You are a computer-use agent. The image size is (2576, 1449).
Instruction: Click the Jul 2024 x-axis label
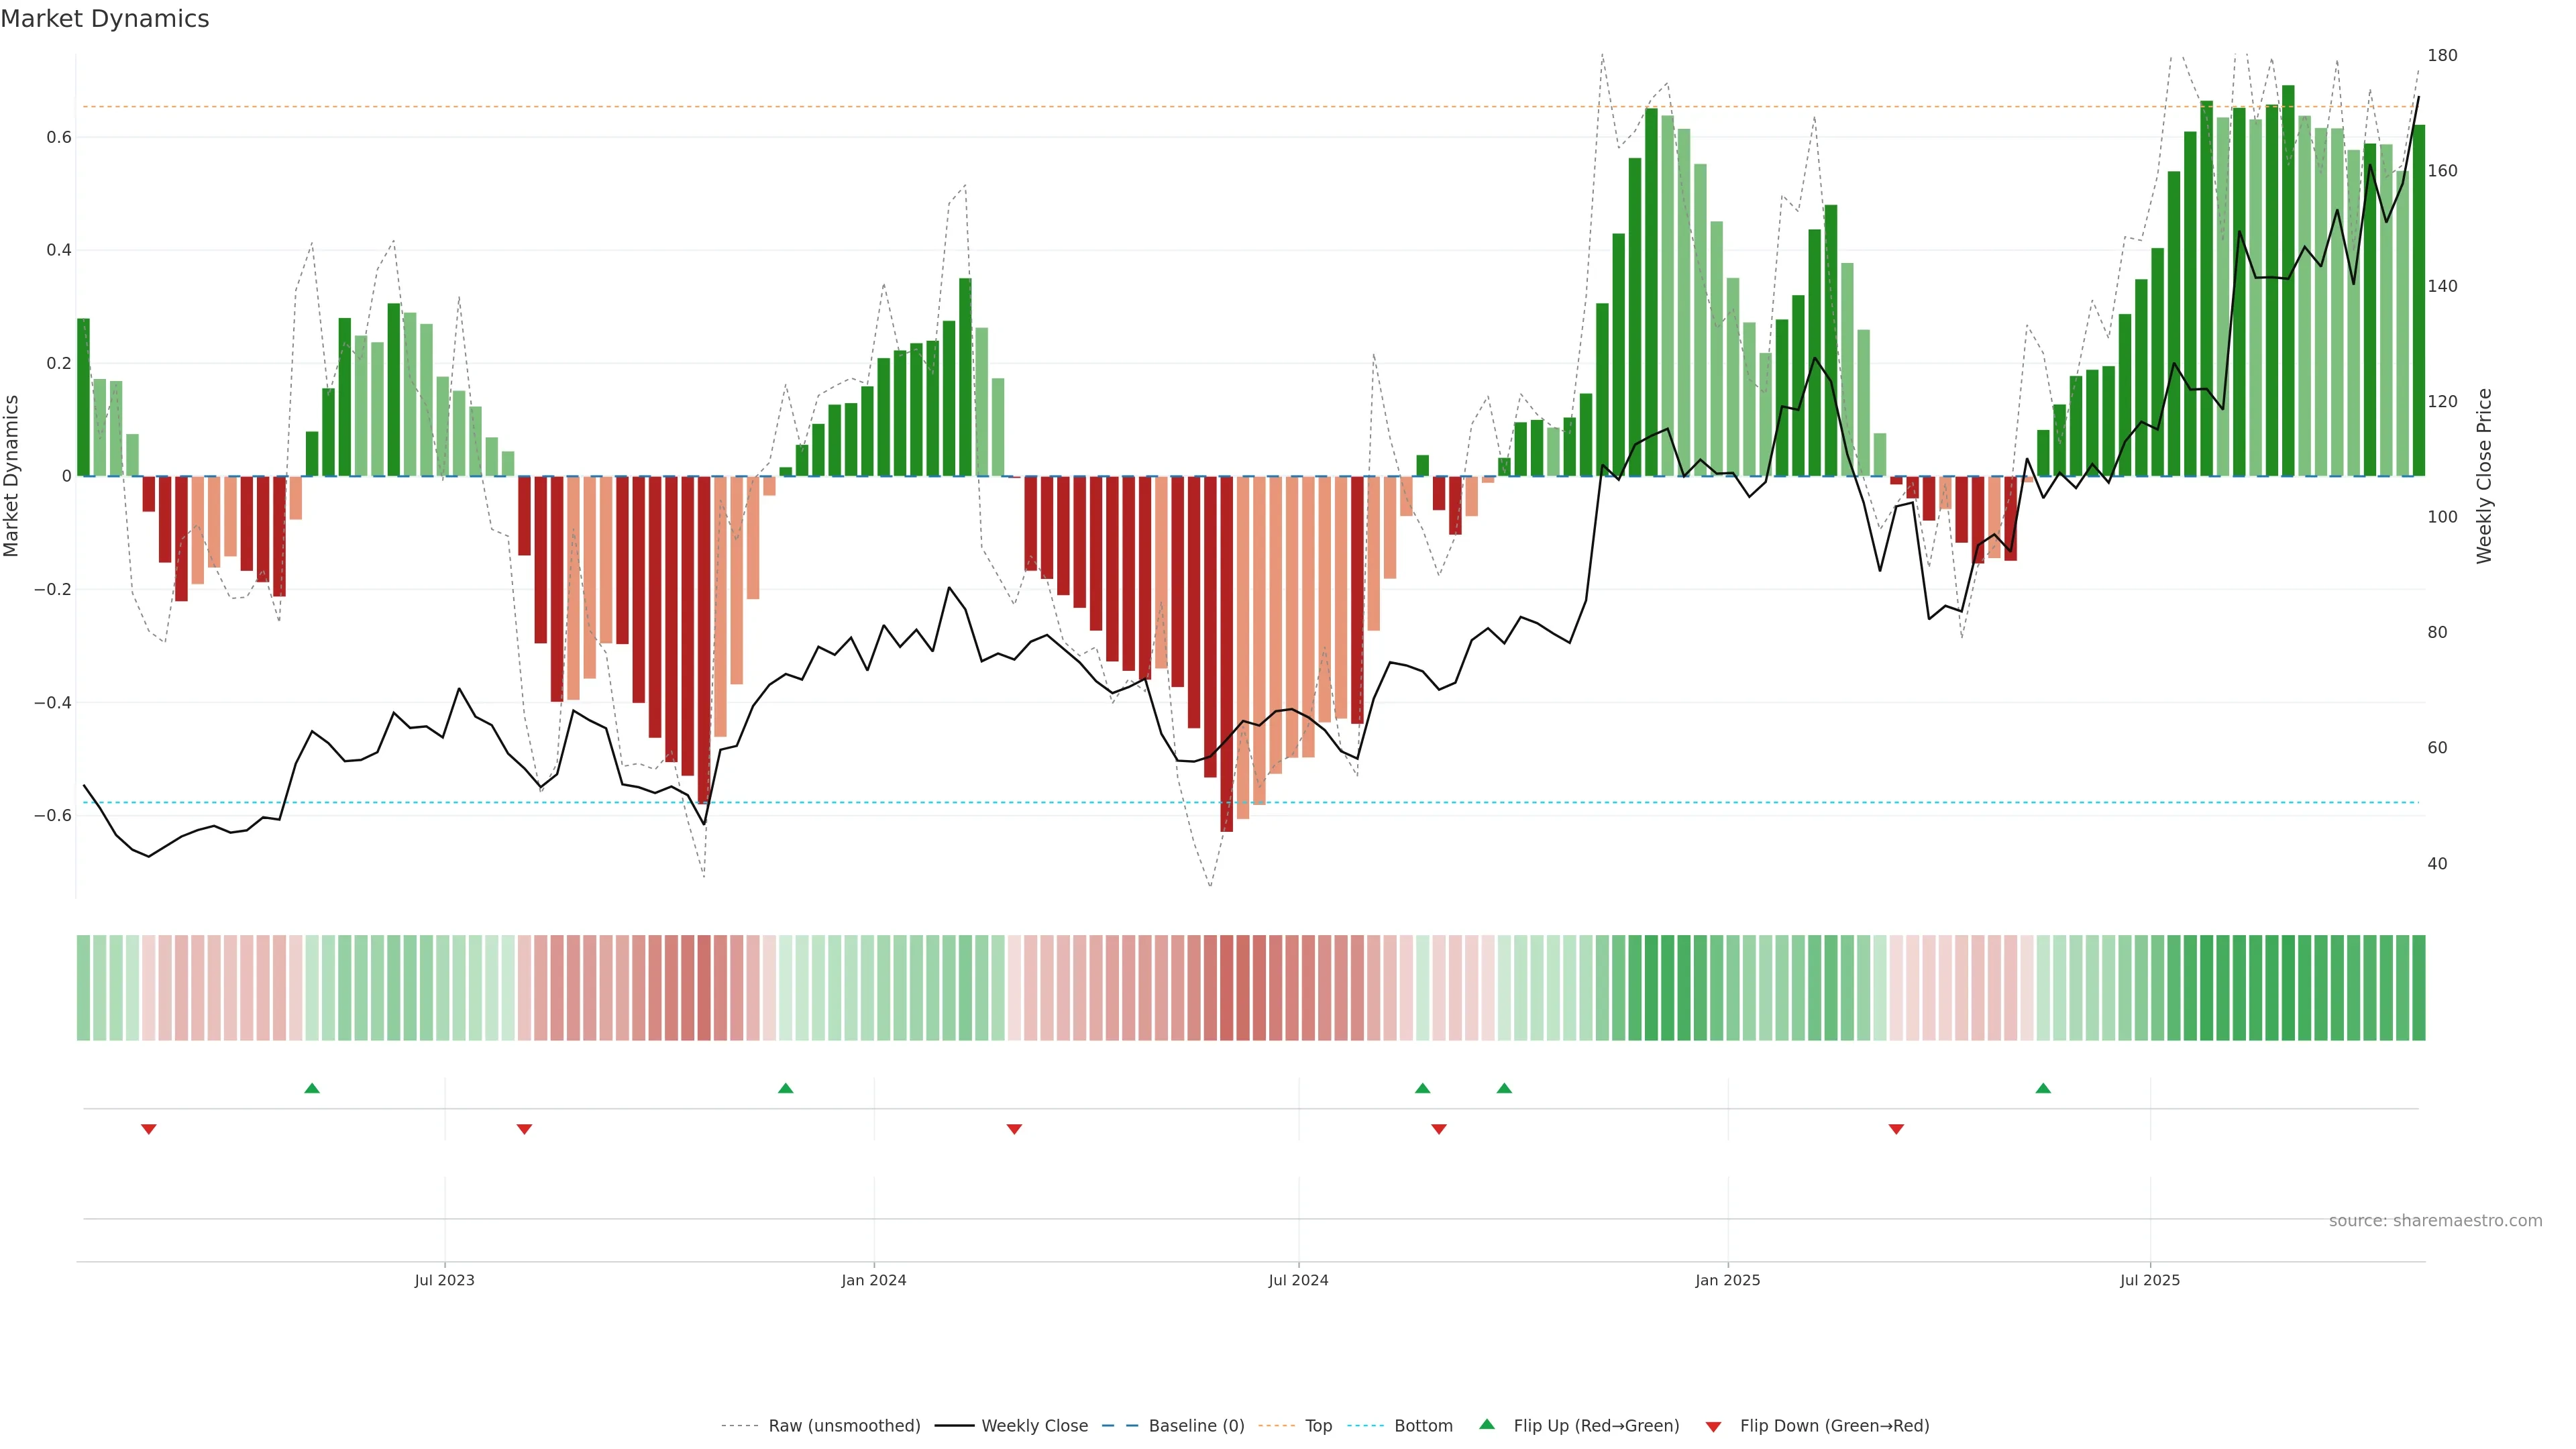(x=1298, y=1280)
